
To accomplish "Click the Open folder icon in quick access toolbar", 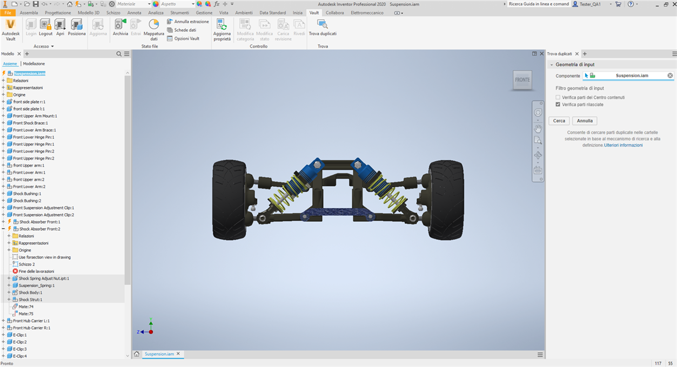I will (x=27, y=4).
